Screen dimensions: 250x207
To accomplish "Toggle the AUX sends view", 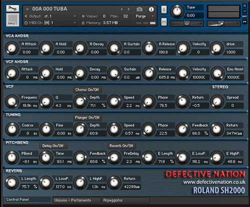I will (244, 16).
